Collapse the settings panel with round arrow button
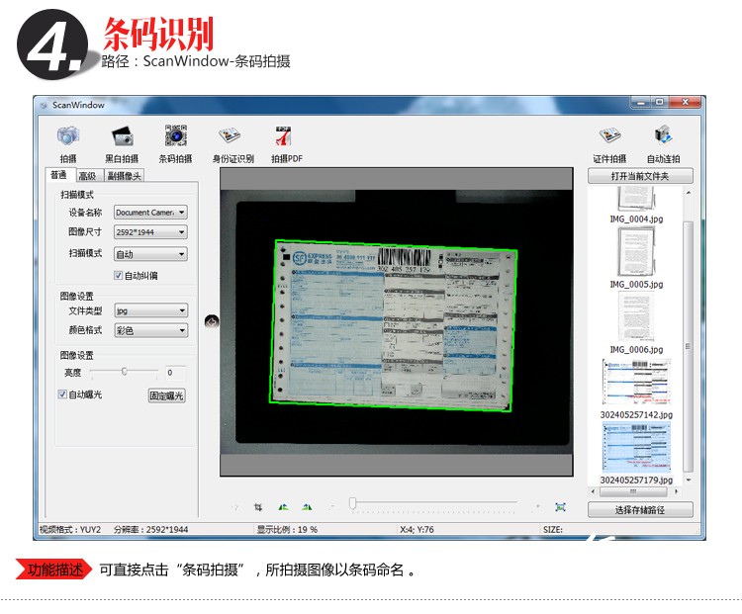 [x=211, y=320]
